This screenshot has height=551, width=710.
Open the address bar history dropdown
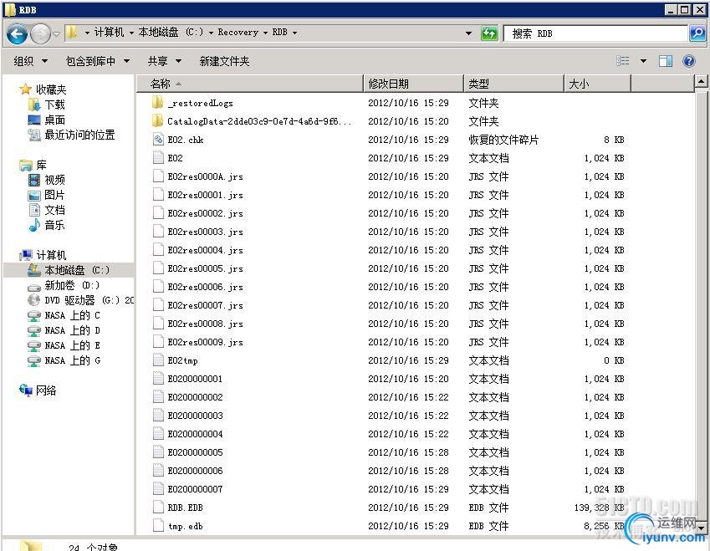coord(468,33)
